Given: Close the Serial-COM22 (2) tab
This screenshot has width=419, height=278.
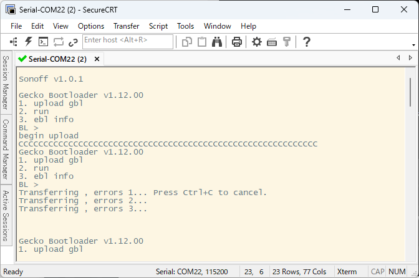Looking at the screenshot, I should (97, 59).
